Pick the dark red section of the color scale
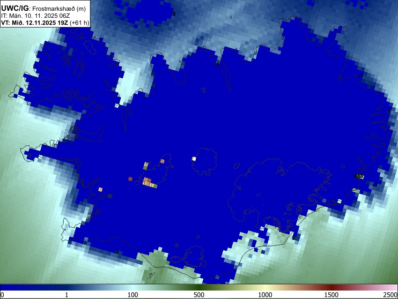This screenshot has width=398, height=299. pyautogui.click(x=332, y=288)
